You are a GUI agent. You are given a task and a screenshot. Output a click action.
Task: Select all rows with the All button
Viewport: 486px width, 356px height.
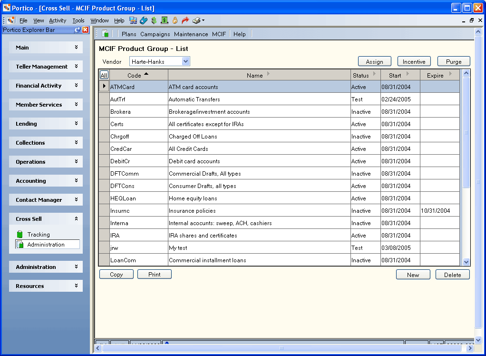tap(104, 75)
